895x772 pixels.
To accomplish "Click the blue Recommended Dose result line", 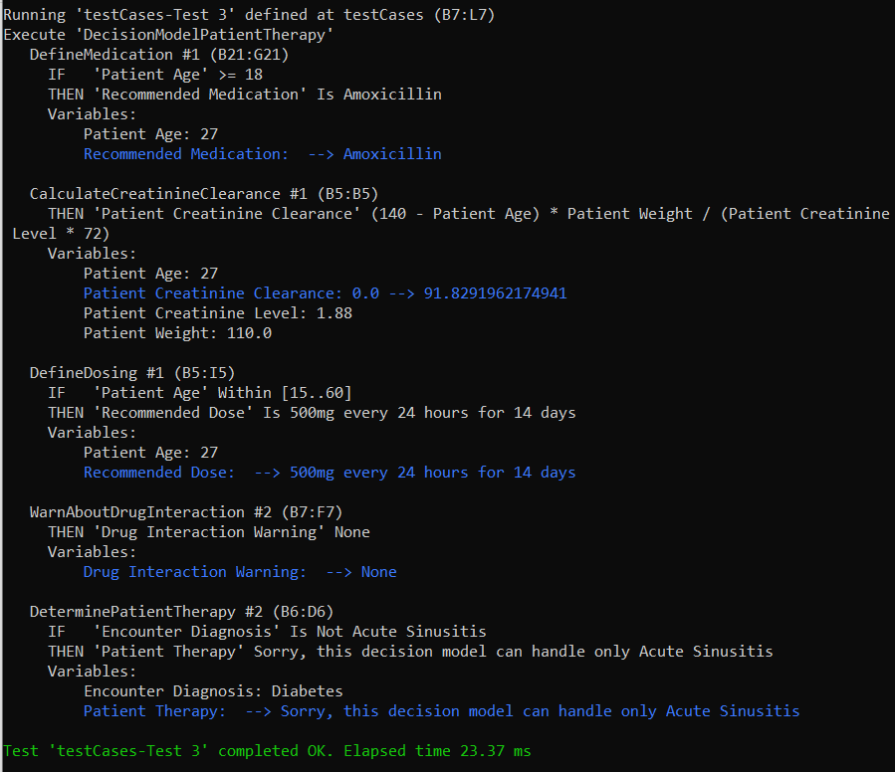I will 330,473.
